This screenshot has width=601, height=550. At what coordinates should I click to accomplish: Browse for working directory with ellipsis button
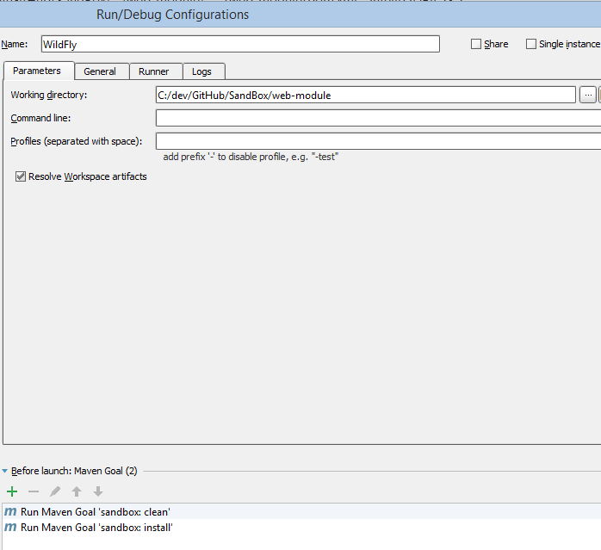point(588,95)
